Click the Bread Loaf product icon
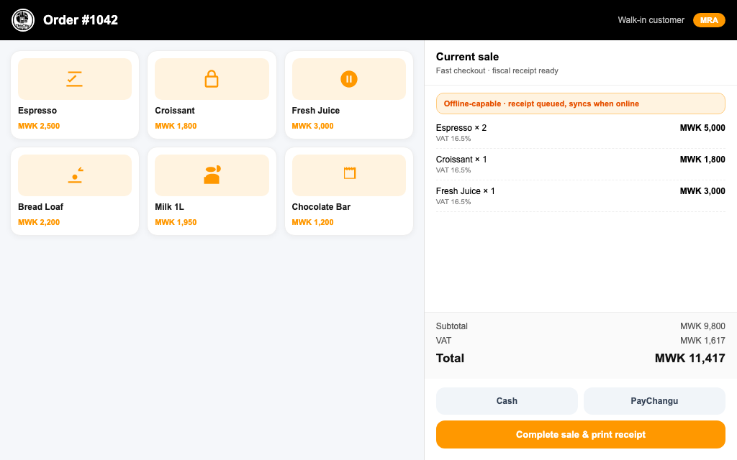 75,175
